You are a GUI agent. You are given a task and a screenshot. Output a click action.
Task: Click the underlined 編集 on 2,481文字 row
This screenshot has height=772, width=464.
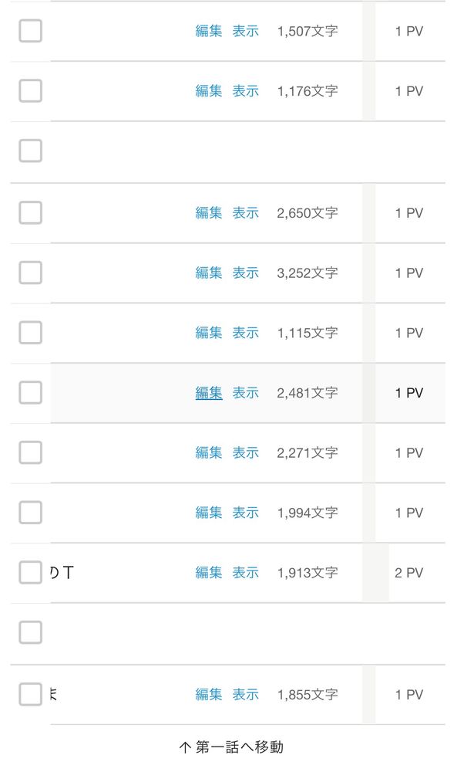[x=209, y=393]
